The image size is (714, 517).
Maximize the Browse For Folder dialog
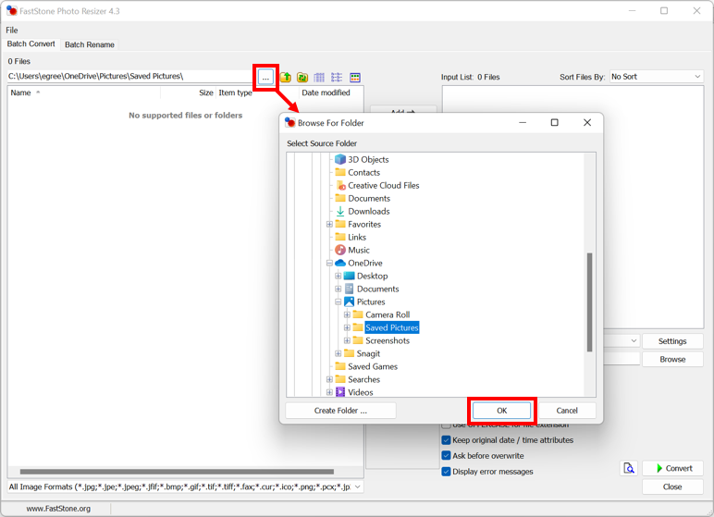554,122
